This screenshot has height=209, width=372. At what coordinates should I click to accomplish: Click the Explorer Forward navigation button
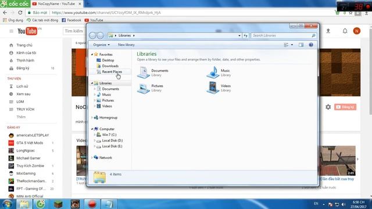pyautogui.click(x=101, y=35)
